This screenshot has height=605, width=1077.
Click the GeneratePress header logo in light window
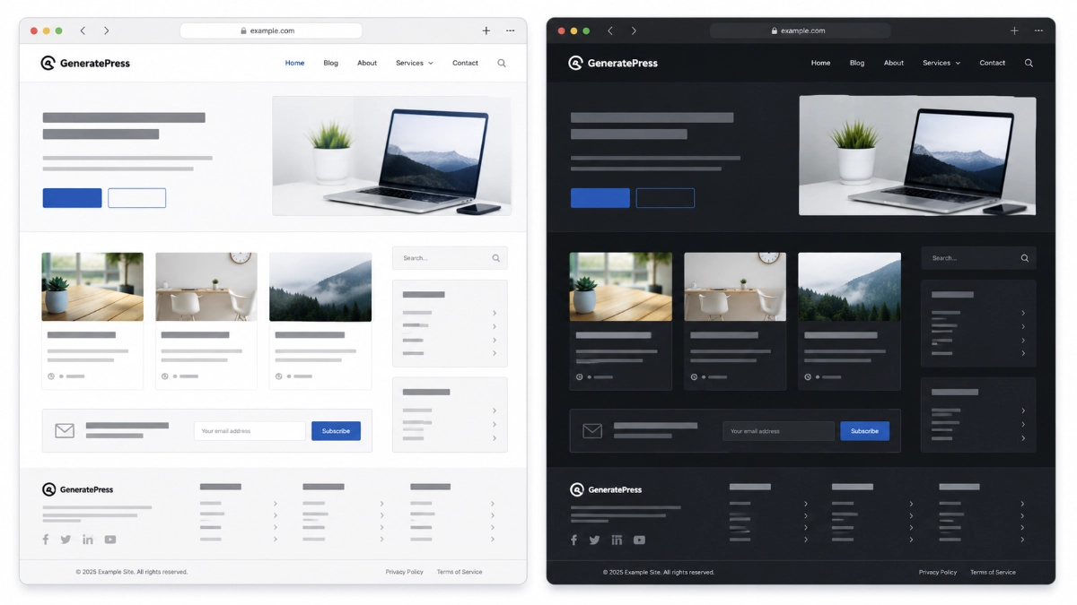click(x=85, y=63)
